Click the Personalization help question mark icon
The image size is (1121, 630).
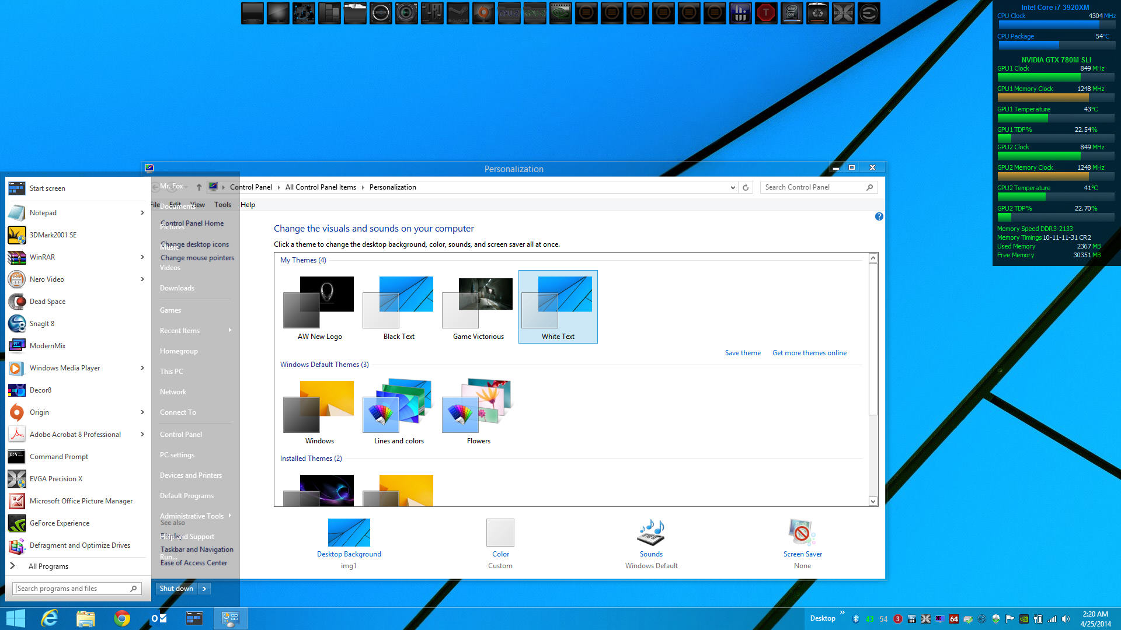click(879, 216)
